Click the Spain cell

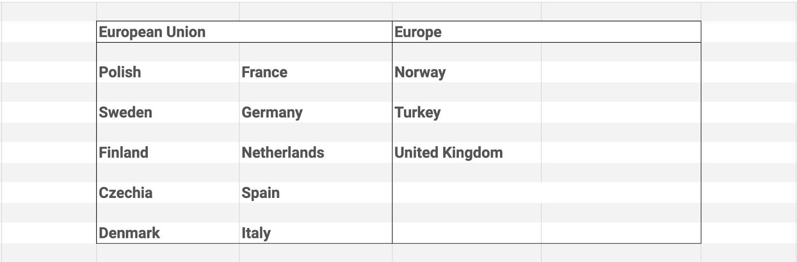(x=316, y=192)
